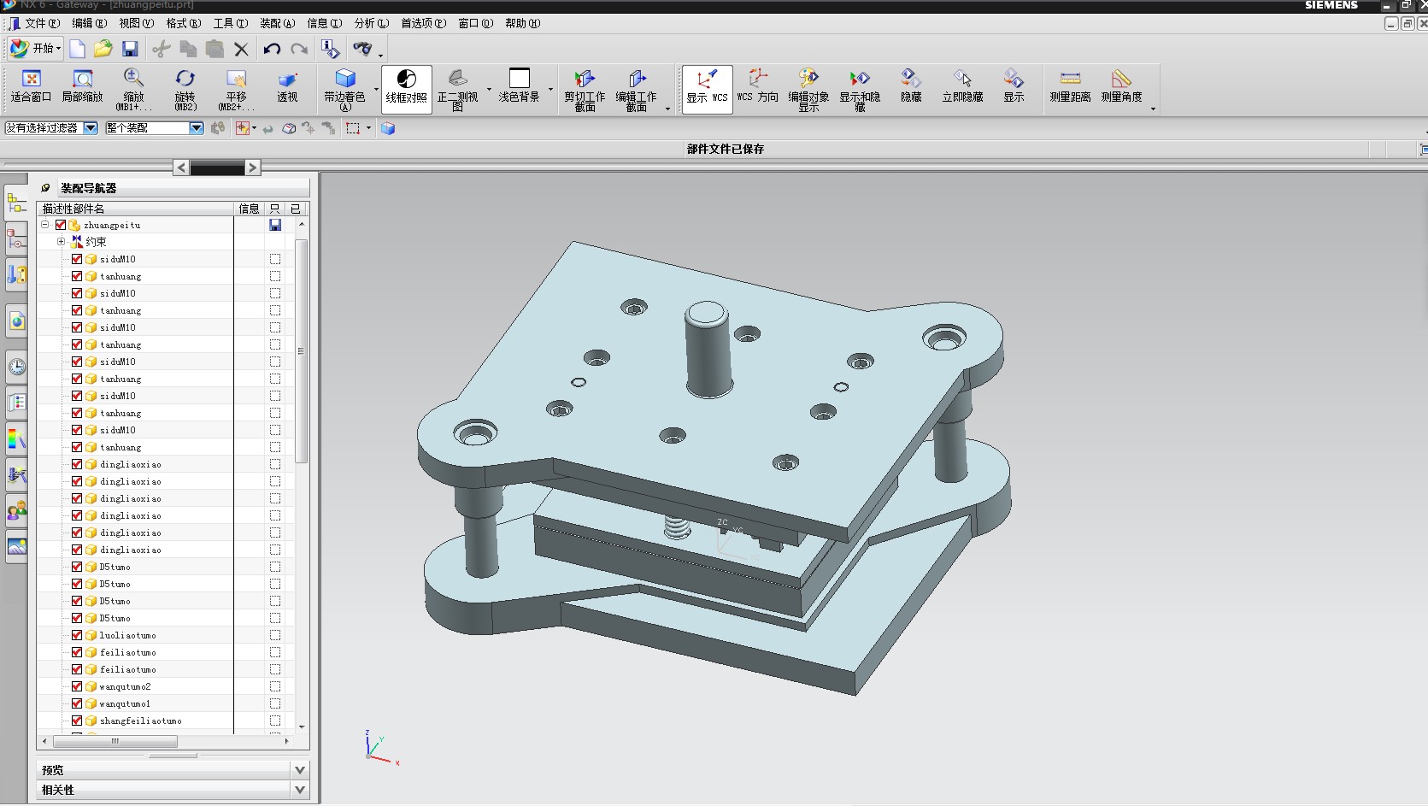Expand the 约束 (constraints) tree node
This screenshot has width=1428, height=806.
pos(61,242)
